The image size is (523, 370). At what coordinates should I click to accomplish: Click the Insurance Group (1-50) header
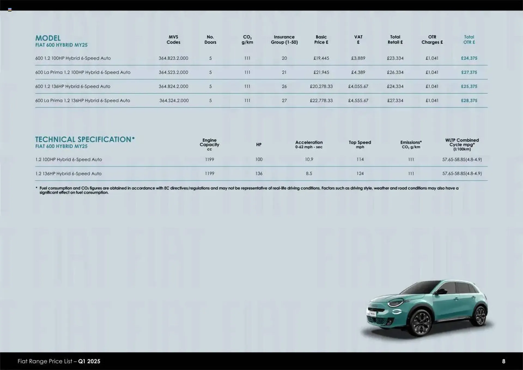284,40
